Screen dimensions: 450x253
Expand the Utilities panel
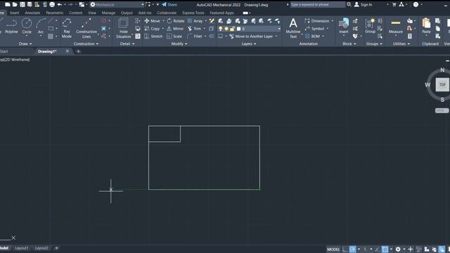401,44
